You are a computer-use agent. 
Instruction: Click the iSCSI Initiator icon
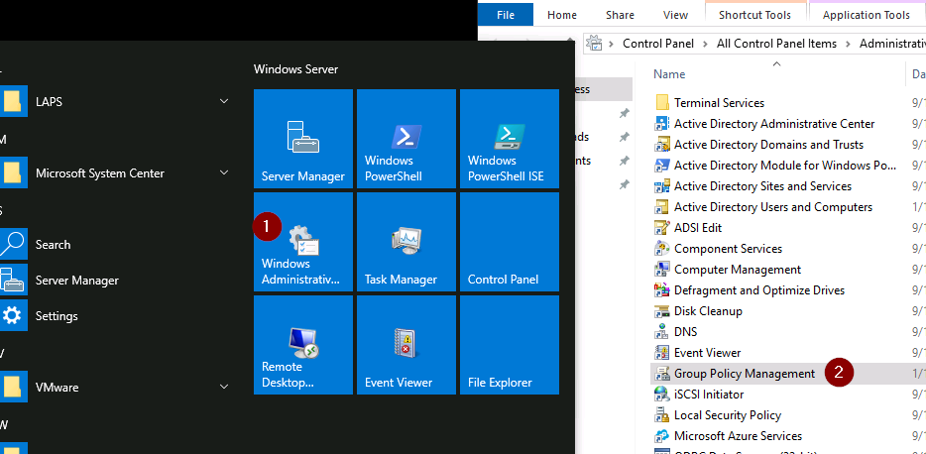pyautogui.click(x=662, y=395)
